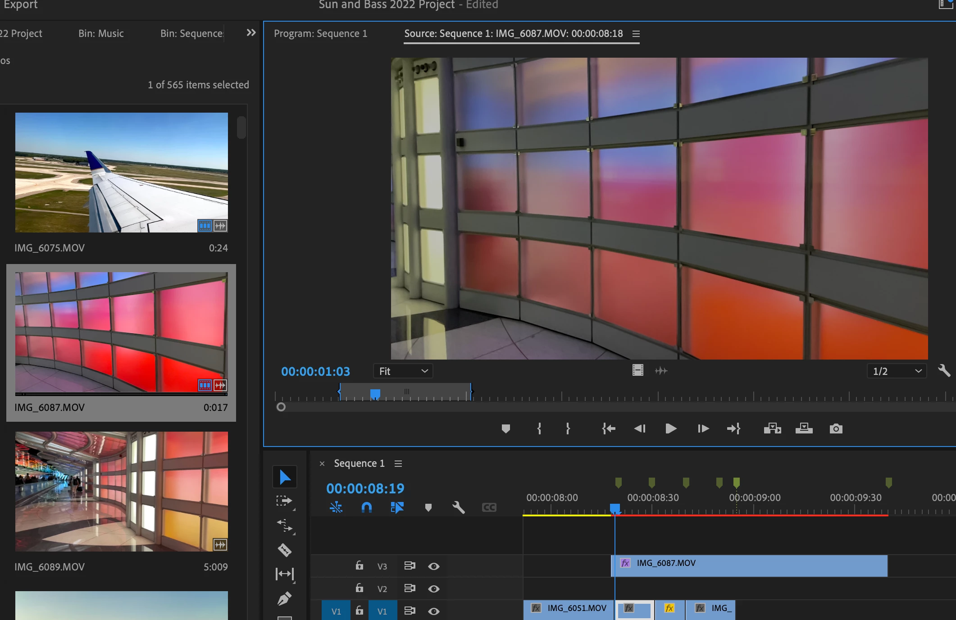This screenshot has height=620, width=956.
Task: Click the Mark In bracket icon
Action: pos(539,429)
